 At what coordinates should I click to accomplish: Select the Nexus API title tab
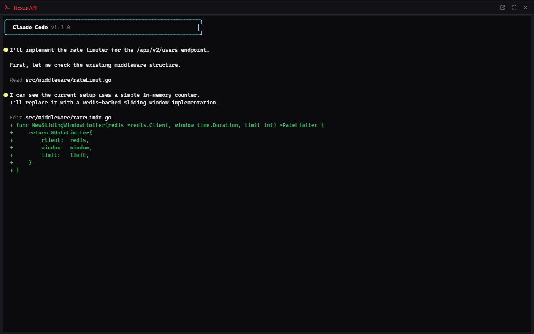pyautogui.click(x=24, y=7)
